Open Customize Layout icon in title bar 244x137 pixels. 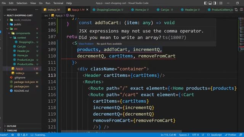(x=221, y=3)
